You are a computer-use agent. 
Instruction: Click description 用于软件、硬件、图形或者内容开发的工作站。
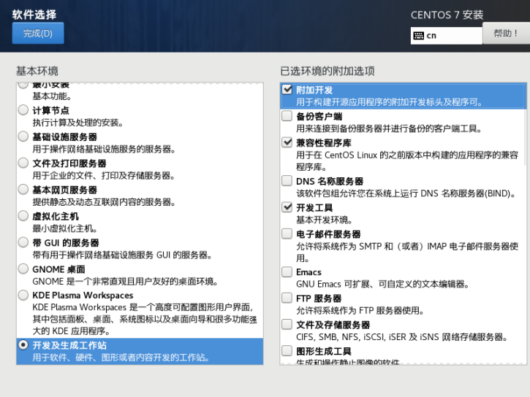(121, 357)
